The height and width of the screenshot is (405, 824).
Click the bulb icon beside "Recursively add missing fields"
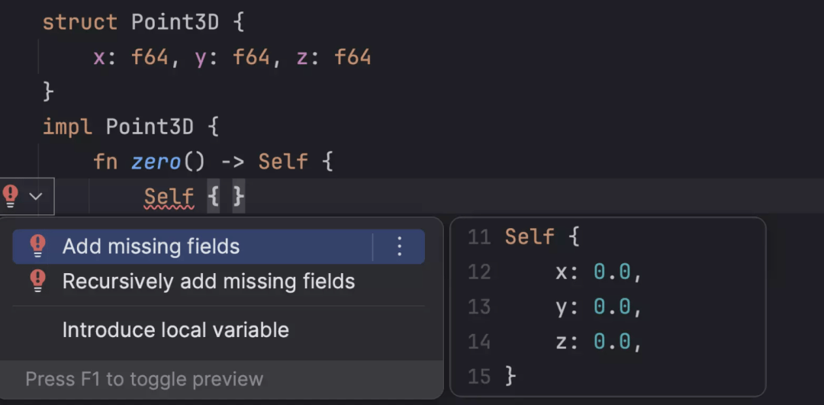[37, 281]
